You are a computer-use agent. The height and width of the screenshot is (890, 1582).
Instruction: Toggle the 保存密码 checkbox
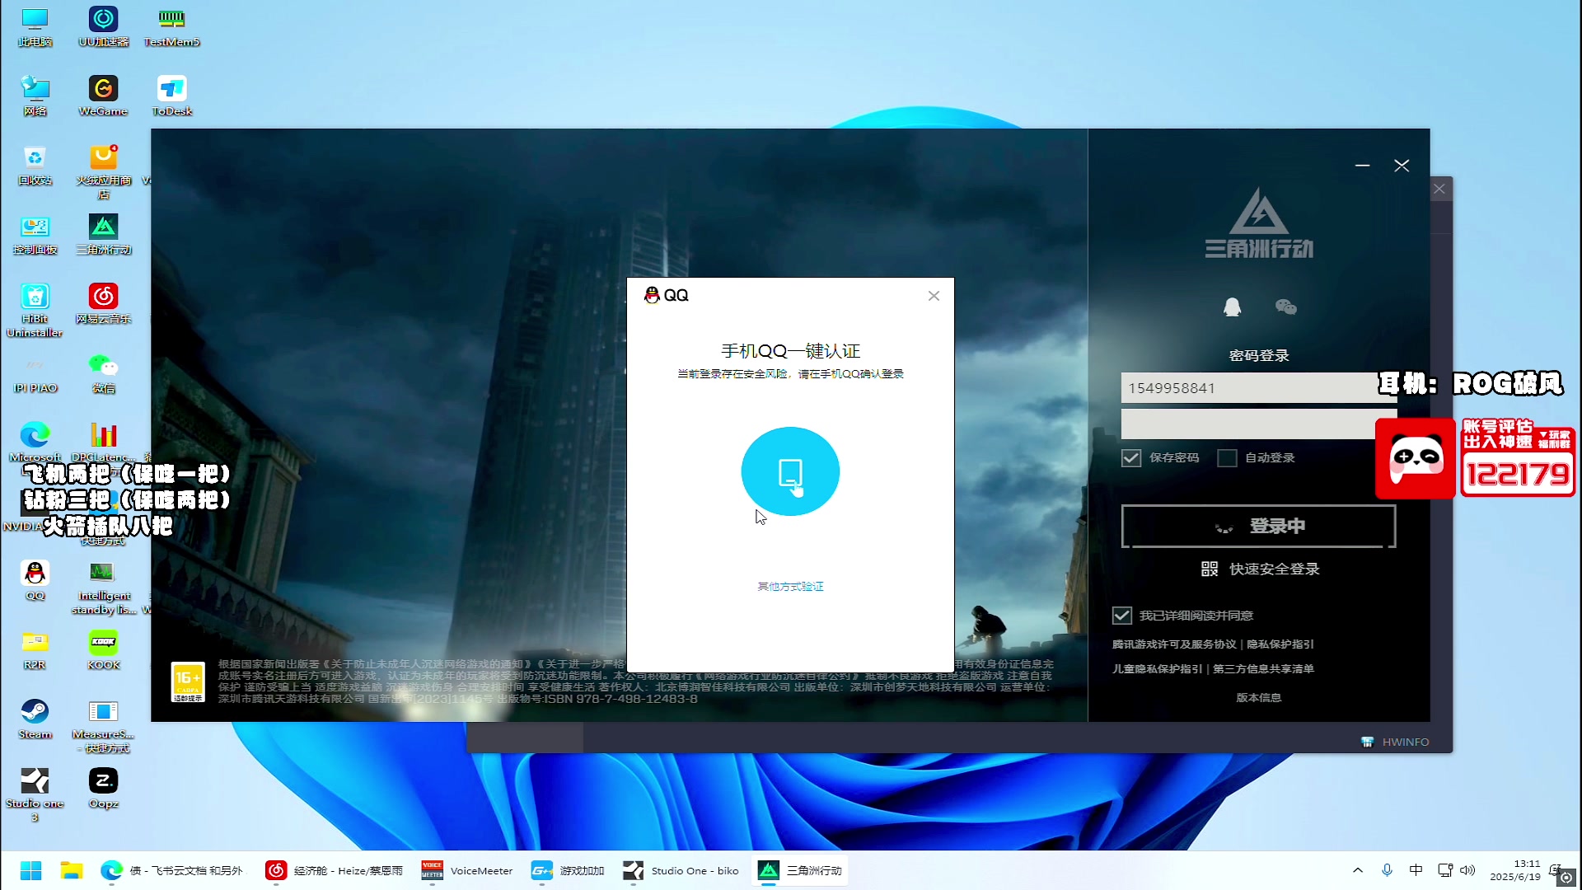point(1131,457)
